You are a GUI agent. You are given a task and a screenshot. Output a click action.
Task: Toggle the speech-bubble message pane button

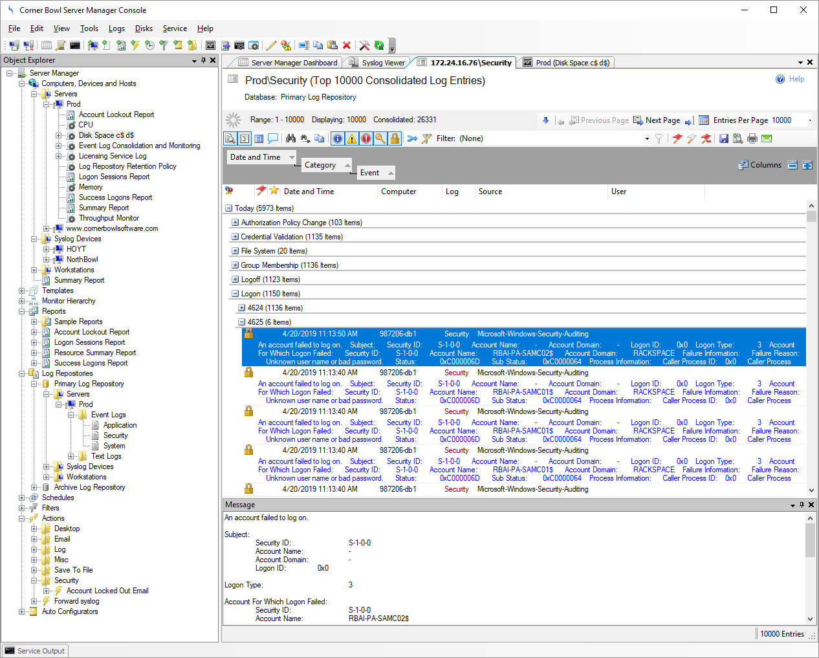[x=273, y=138]
